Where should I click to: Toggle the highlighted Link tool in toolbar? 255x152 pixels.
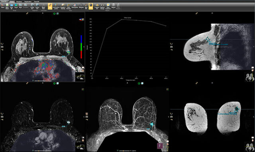tap(50, 6)
